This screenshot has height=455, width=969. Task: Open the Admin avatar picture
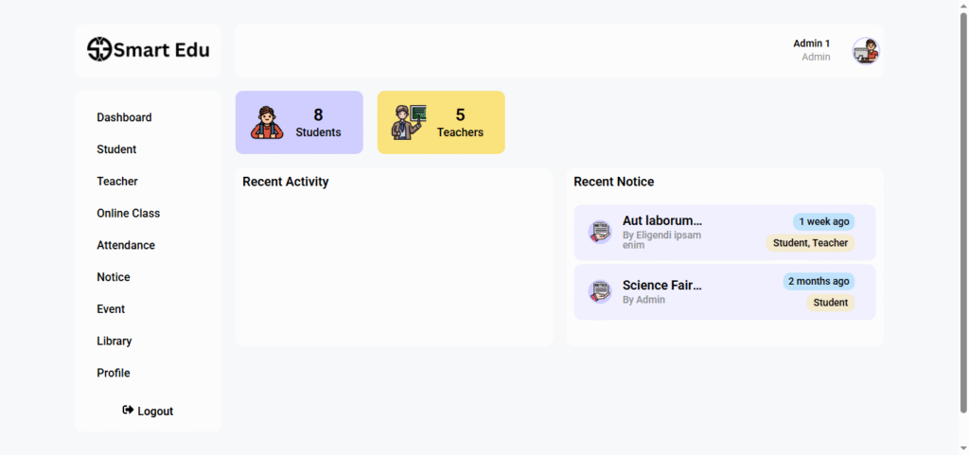[x=866, y=51]
